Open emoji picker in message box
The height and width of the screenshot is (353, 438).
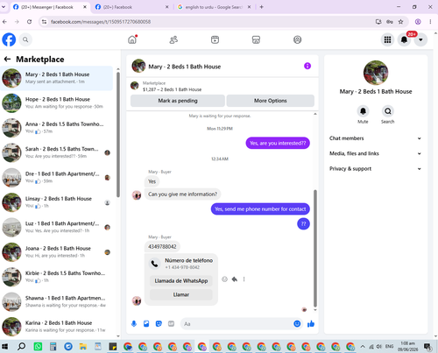tap(297, 323)
